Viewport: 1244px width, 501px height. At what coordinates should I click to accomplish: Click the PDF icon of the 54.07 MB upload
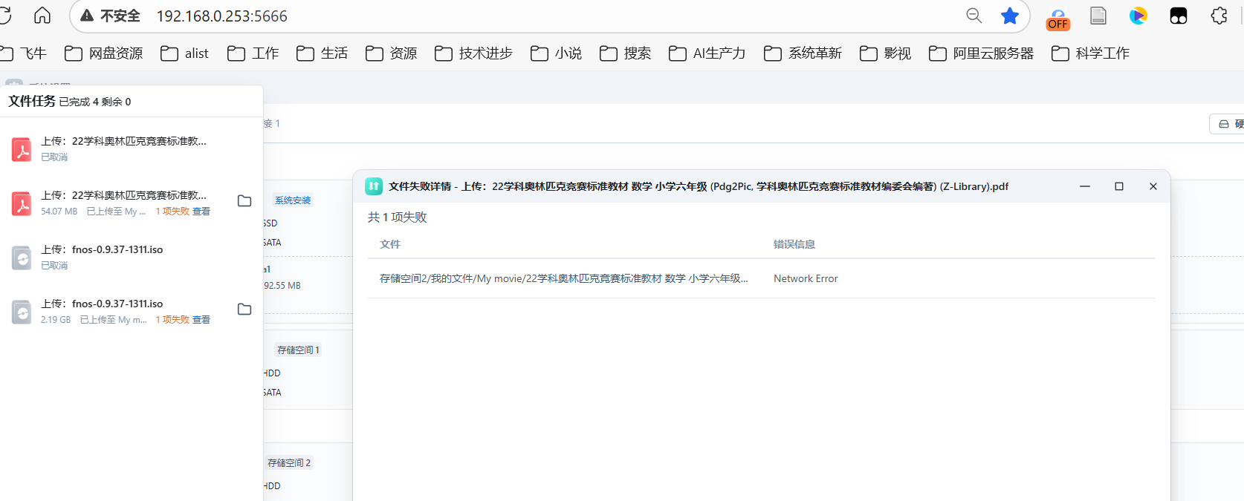22,203
